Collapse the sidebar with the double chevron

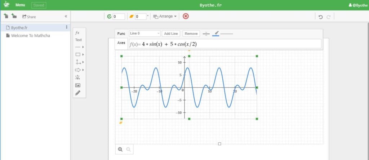pyautogui.click(x=66, y=16)
